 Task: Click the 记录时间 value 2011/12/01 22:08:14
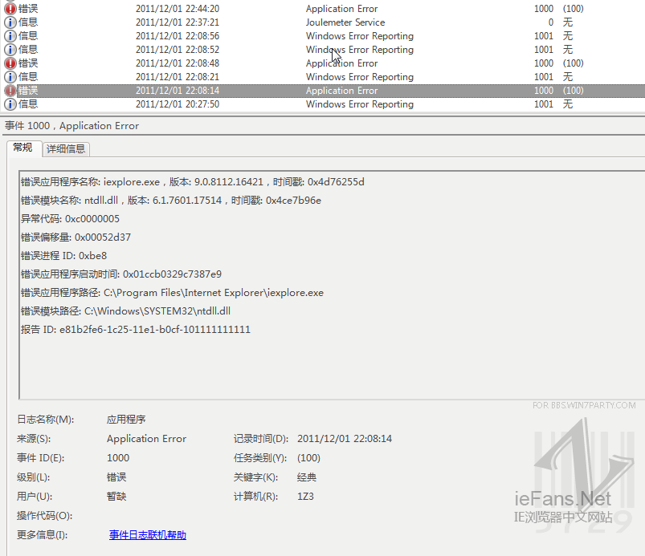(345, 439)
